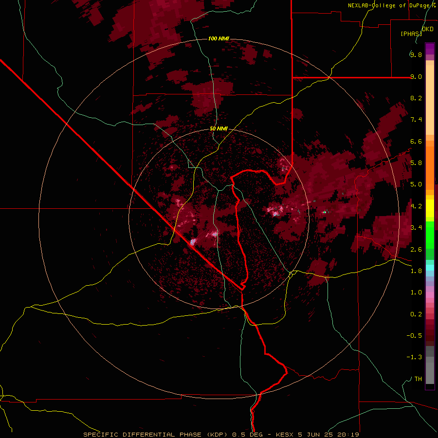Pick the peach band of the color scale
Image resolution: width=438 pixels, height=438 pixels.
click(x=430, y=100)
